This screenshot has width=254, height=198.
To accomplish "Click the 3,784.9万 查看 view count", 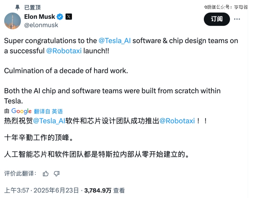I will click(104, 190).
